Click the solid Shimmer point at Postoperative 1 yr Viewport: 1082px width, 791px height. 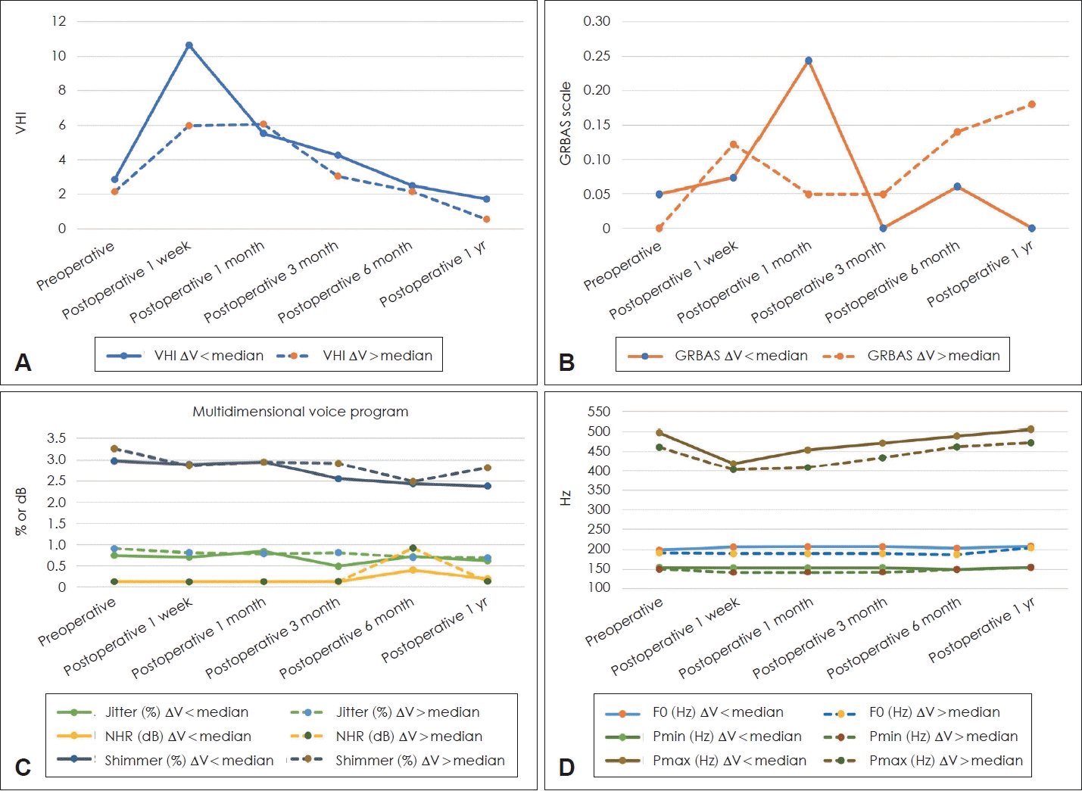point(488,486)
